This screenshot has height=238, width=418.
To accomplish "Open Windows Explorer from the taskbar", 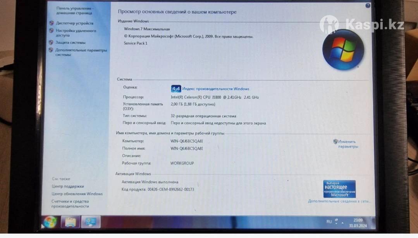I will click(70, 222).
